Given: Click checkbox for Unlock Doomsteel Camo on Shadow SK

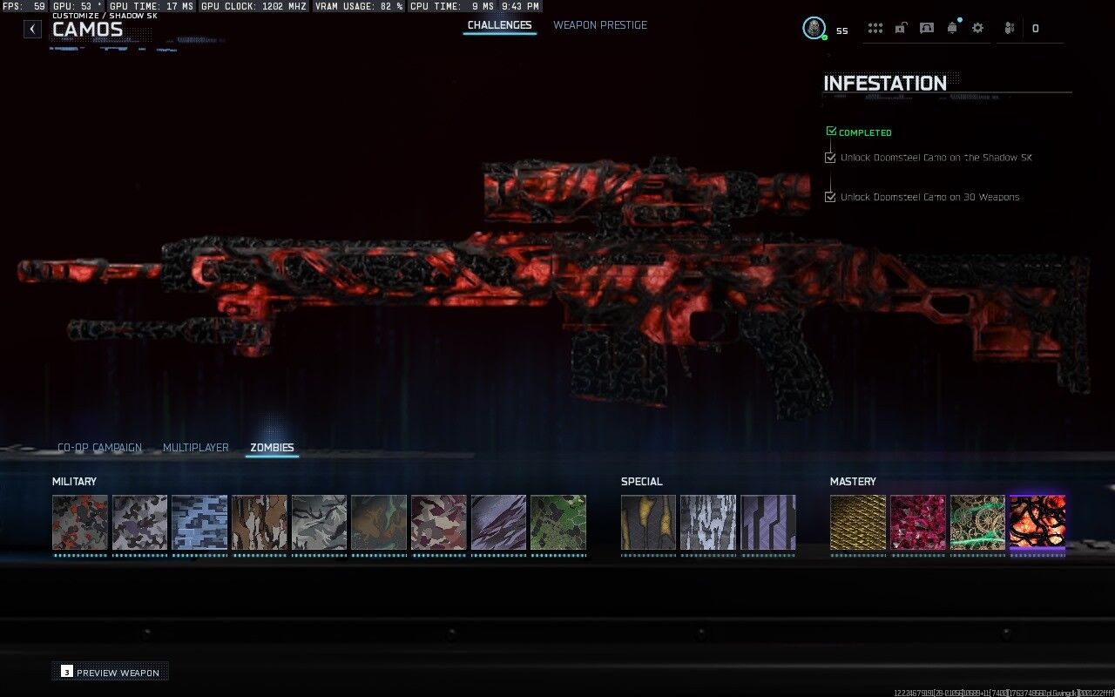Looking at the screenshot, I should (829, 157).
